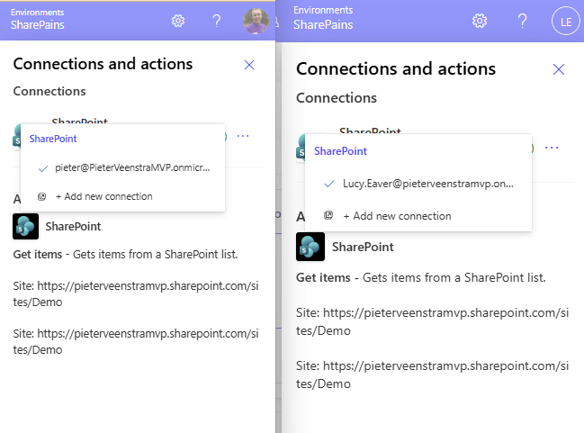
Task: Click Connections and actions title on left
Action: coord(103,64)
